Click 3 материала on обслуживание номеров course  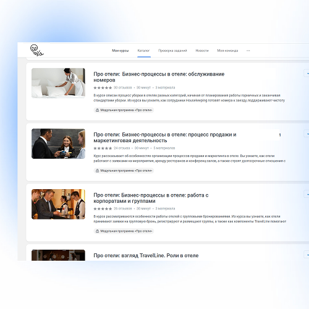(x=165, y=88)
